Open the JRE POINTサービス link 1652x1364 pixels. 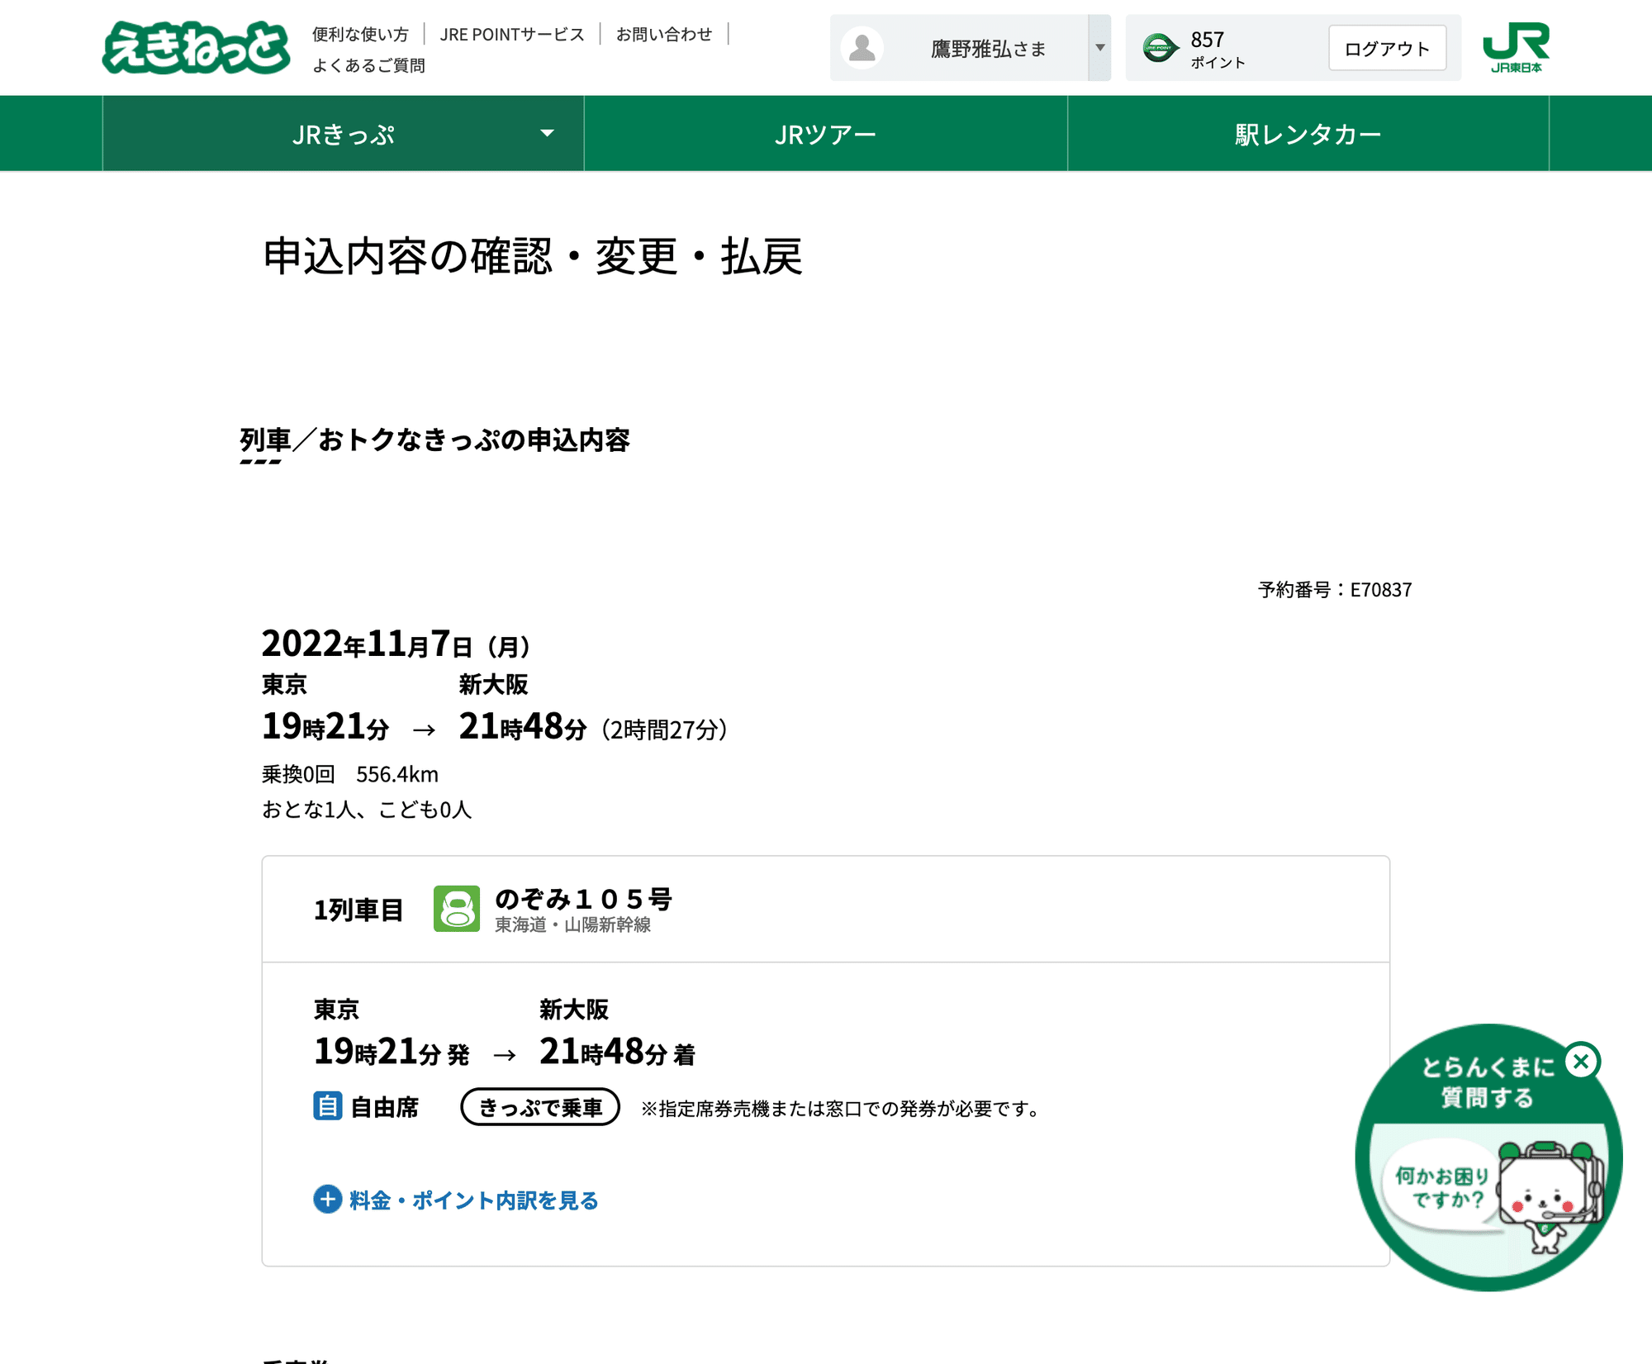pyautogui.click(x=512, y=33)
